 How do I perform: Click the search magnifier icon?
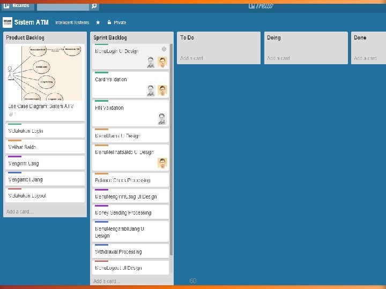click(94, 6)
